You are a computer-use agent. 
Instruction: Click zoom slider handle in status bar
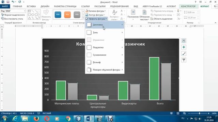coord(200,113)
